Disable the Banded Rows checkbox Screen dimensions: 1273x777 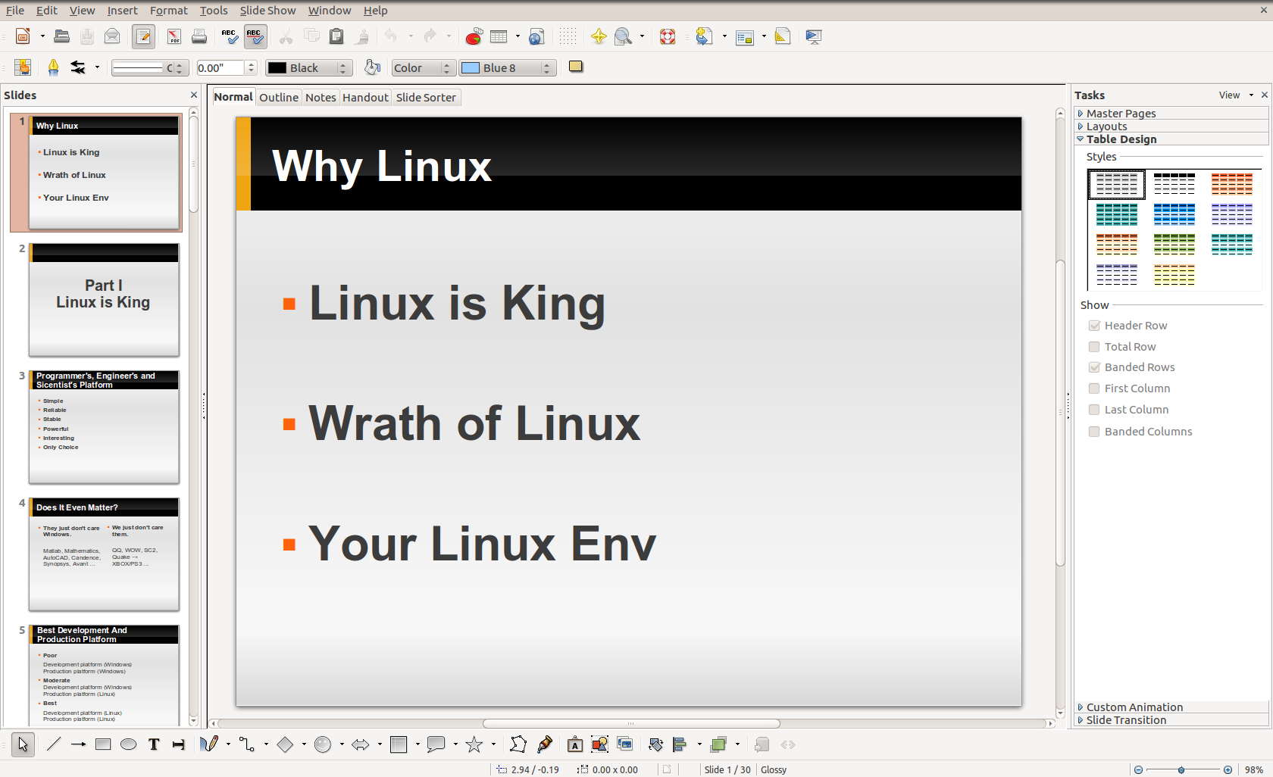[1094, 367]
